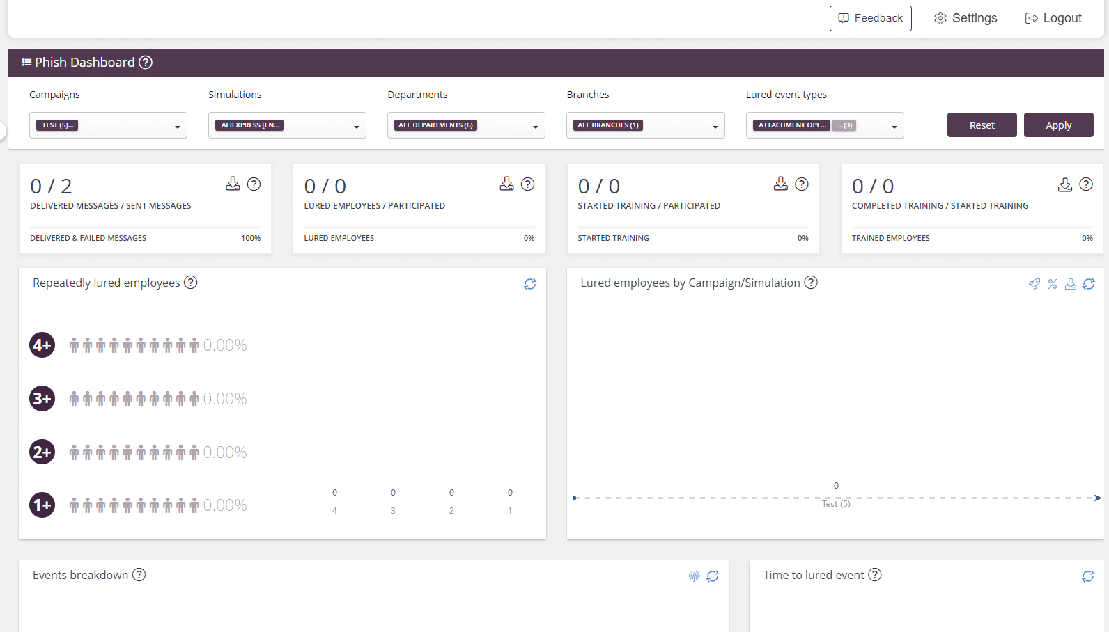Click the rocket icon in Campaign/Simulation chart
The height and width of the screenshot is (632, 1109).
1034,284
